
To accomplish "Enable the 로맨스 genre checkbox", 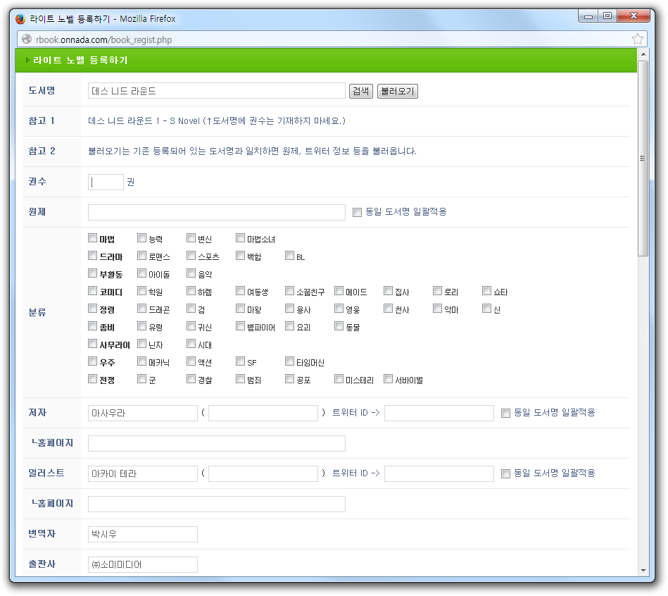I will coord(142,256).
